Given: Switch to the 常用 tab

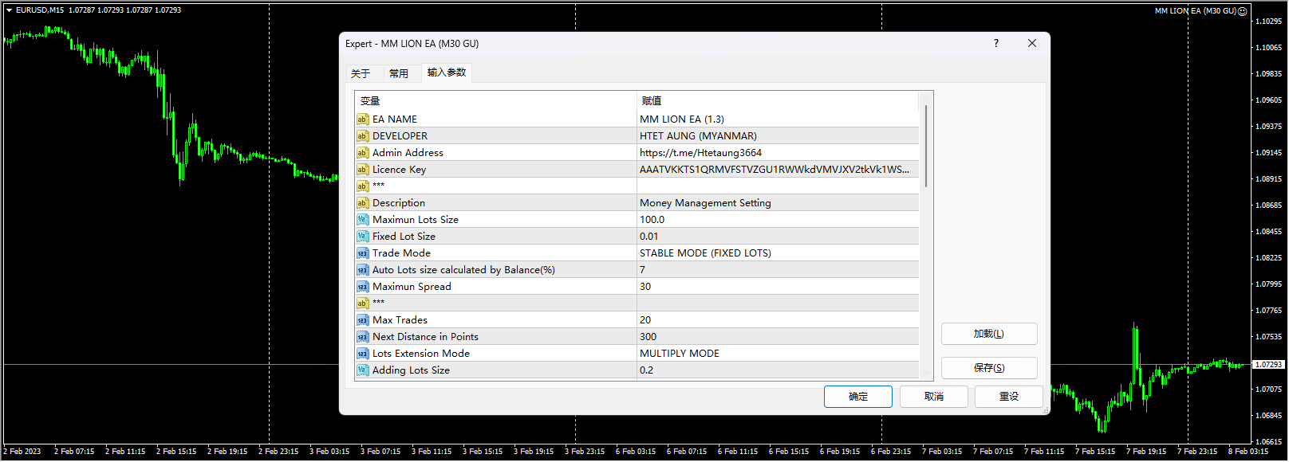Looking at the screenshot, I should click(x=399, y=73).
